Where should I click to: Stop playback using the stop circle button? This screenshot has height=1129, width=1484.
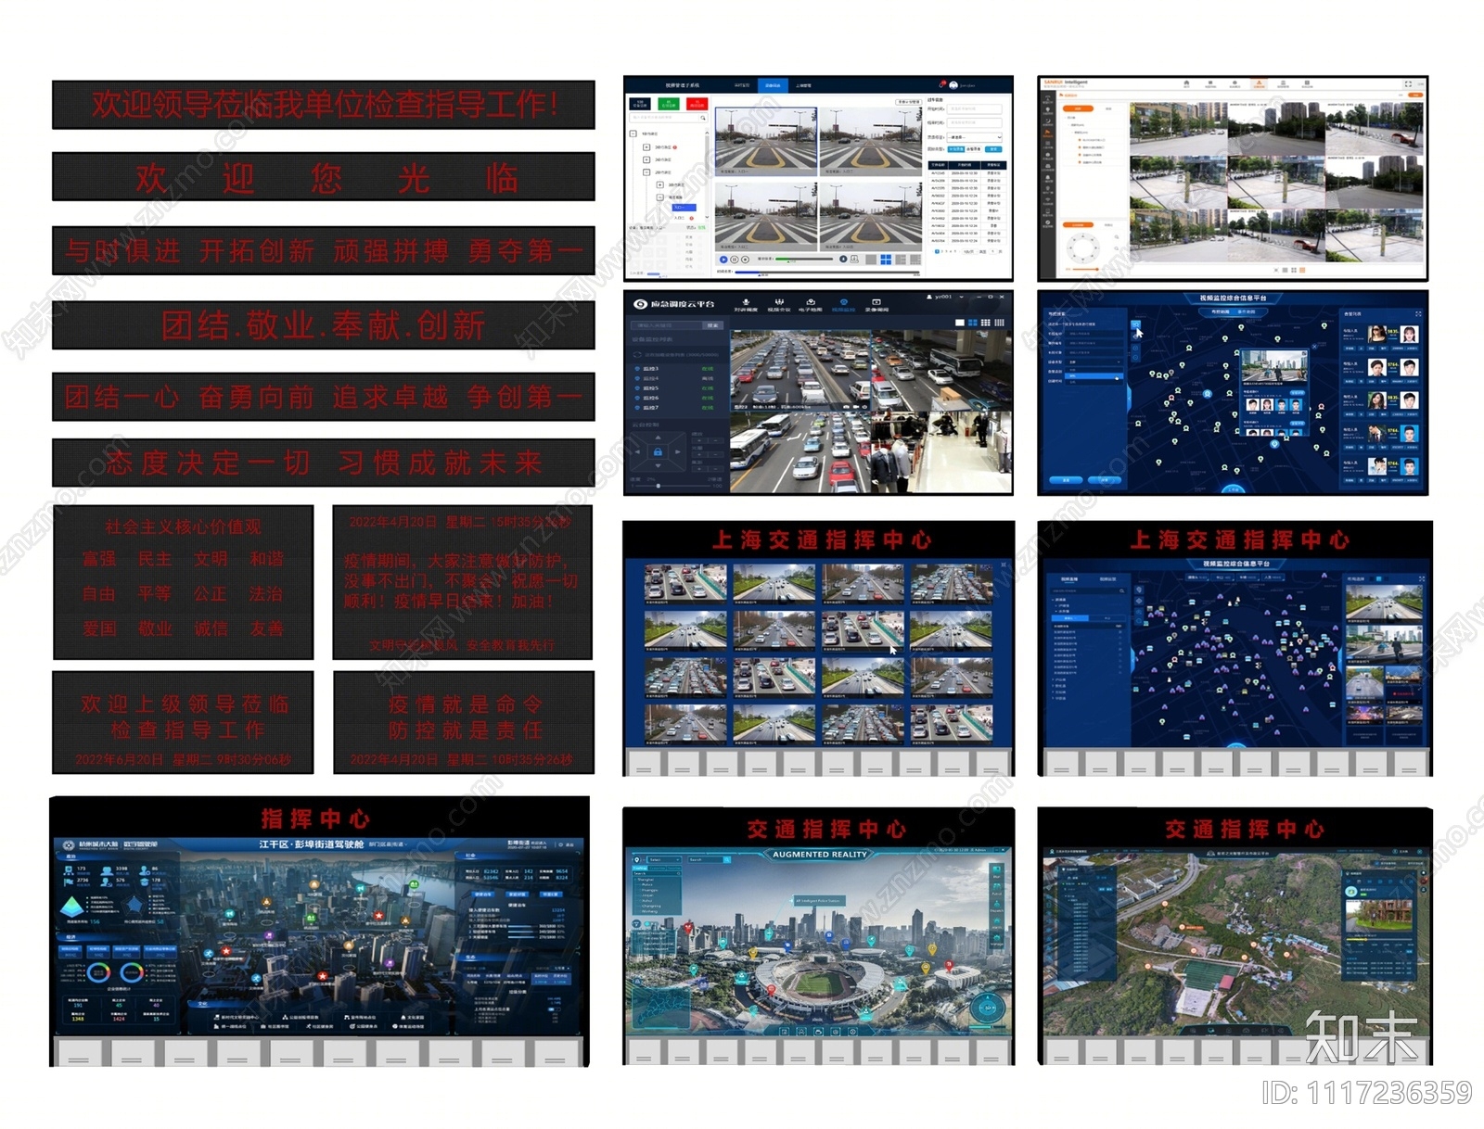pos(745,260)
